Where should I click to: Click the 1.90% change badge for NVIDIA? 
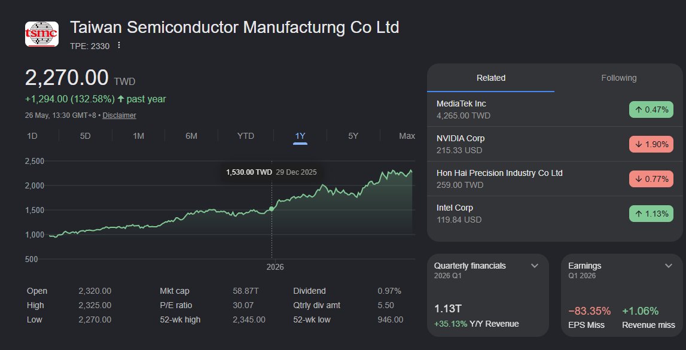tap(651, 144)
